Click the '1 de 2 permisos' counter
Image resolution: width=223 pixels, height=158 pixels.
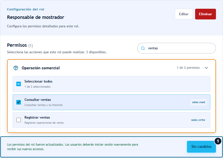pos(188,68)
